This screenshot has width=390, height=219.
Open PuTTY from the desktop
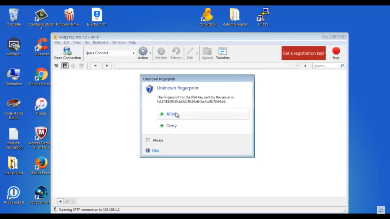263,17
